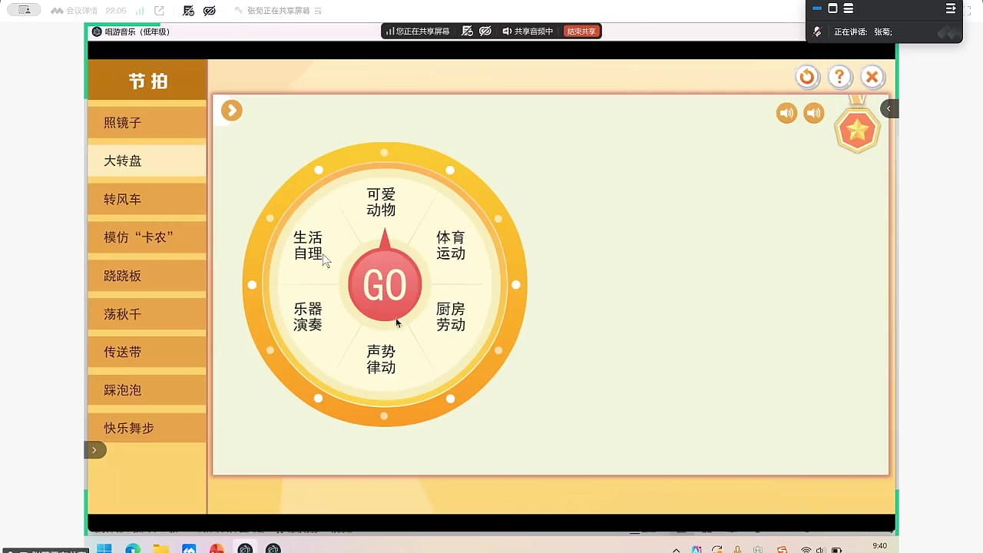Click the circular restart arrow button
The height and width of the screenshot is (553, 983).
click(x=806, y=77)
